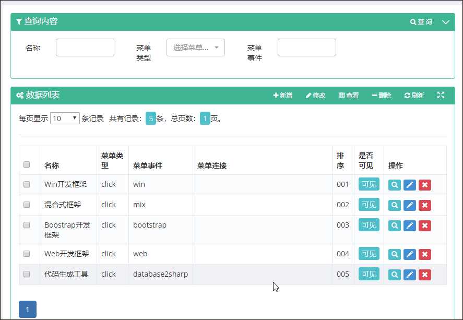Viewport: 463px width, 320px height.
Task: Open the 选择菜单 menu type dropdown
Action: click(x=195, y=47)
